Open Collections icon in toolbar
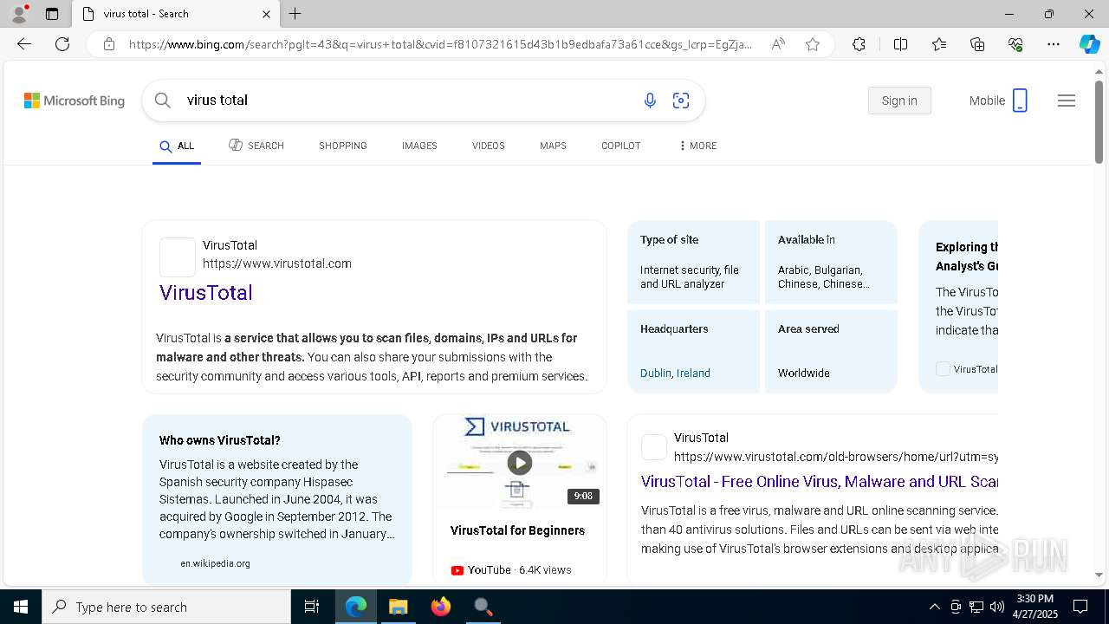 pyautogui.click(x=977, y=44)
